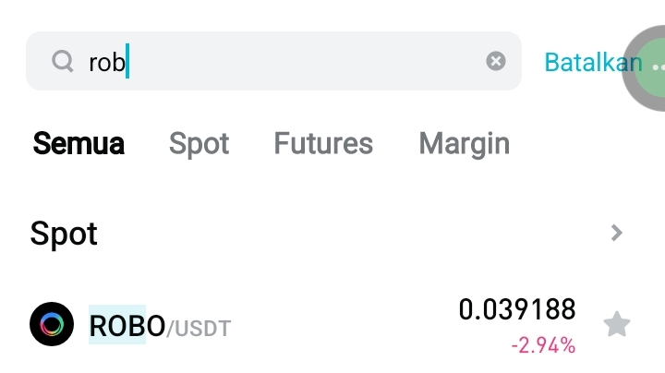Go to the Margin tab
This screenshot has width=665, height=373.
click(464, 143)
